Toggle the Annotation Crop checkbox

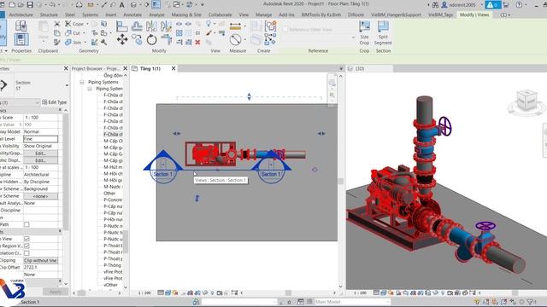(x=26, y=253)
